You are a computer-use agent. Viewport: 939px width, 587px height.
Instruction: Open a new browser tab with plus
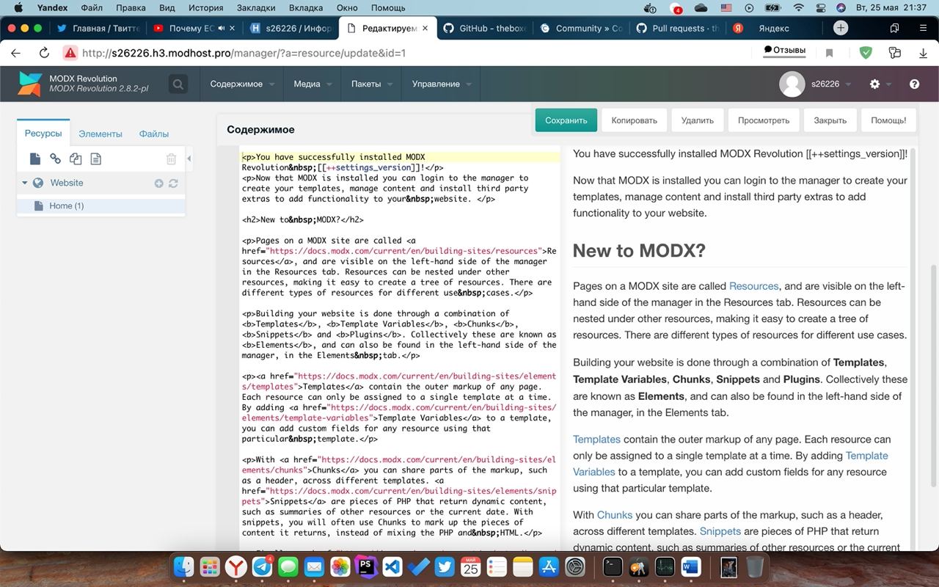point(841,28)
